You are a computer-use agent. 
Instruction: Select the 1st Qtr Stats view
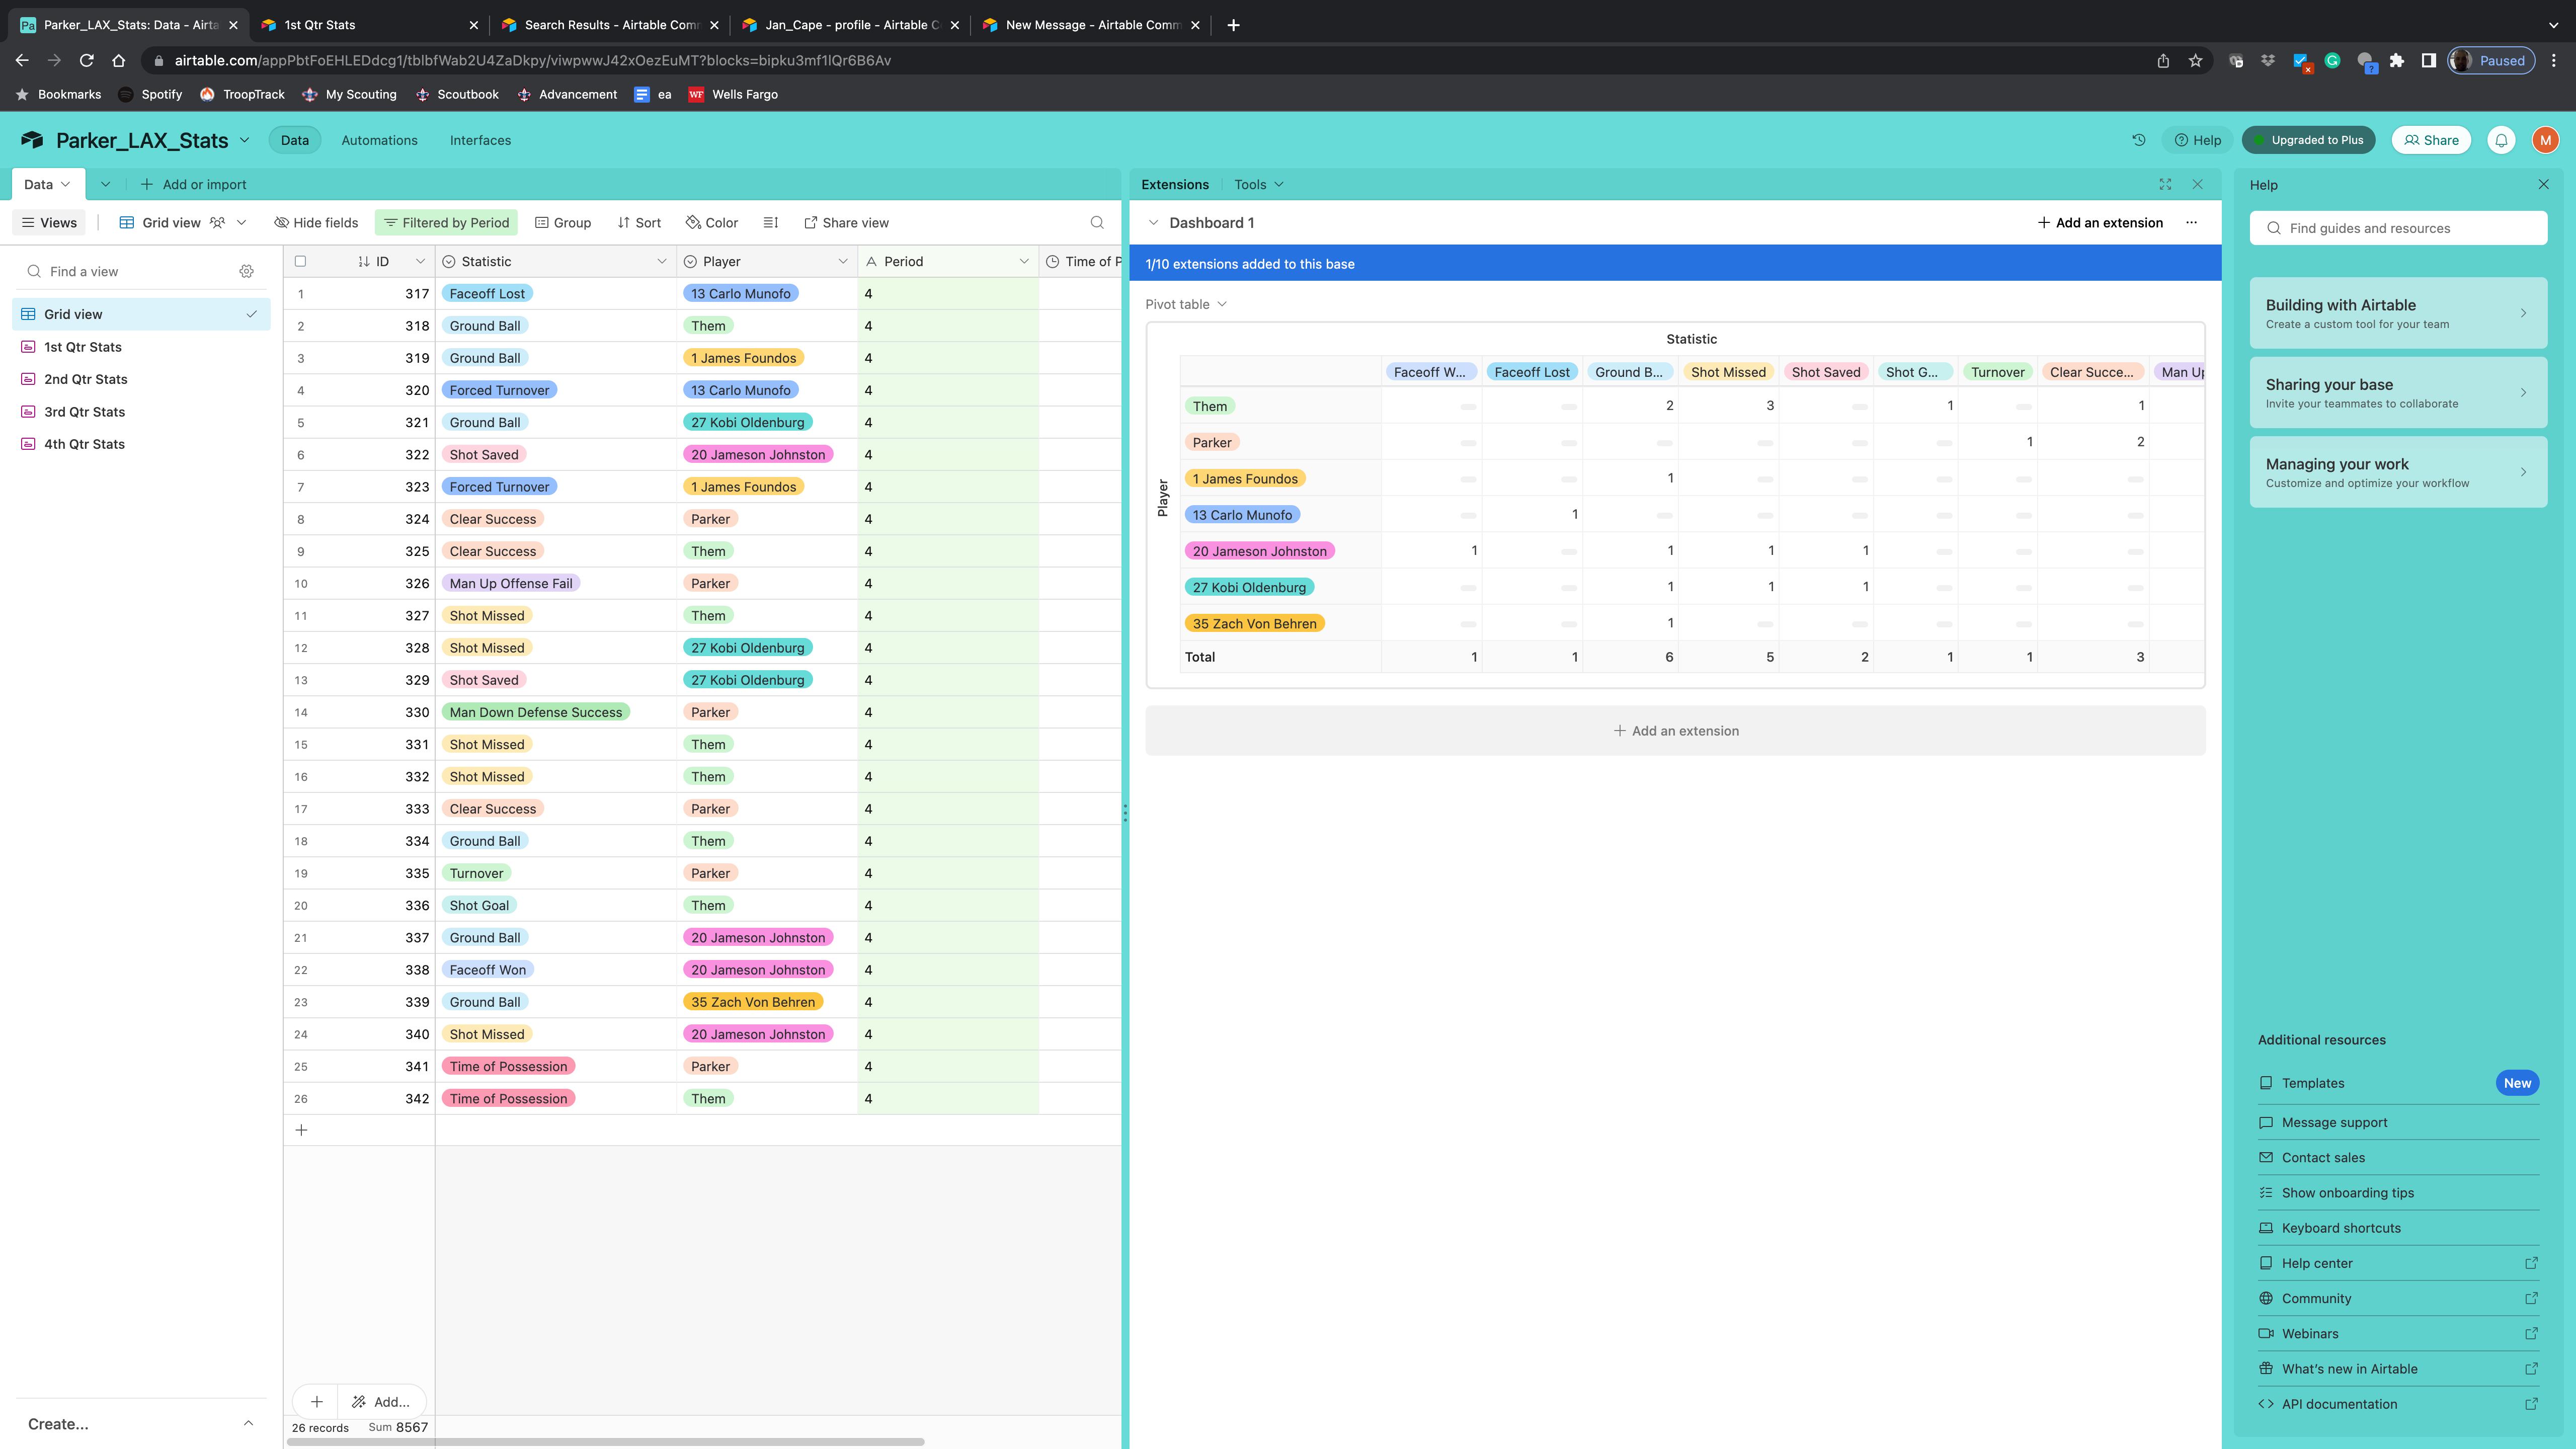(x=141, y=347)
